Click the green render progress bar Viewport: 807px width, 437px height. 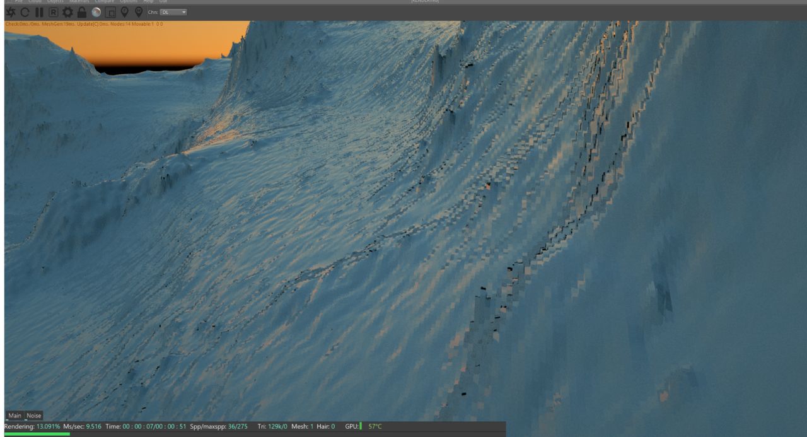tap(37, 434)
